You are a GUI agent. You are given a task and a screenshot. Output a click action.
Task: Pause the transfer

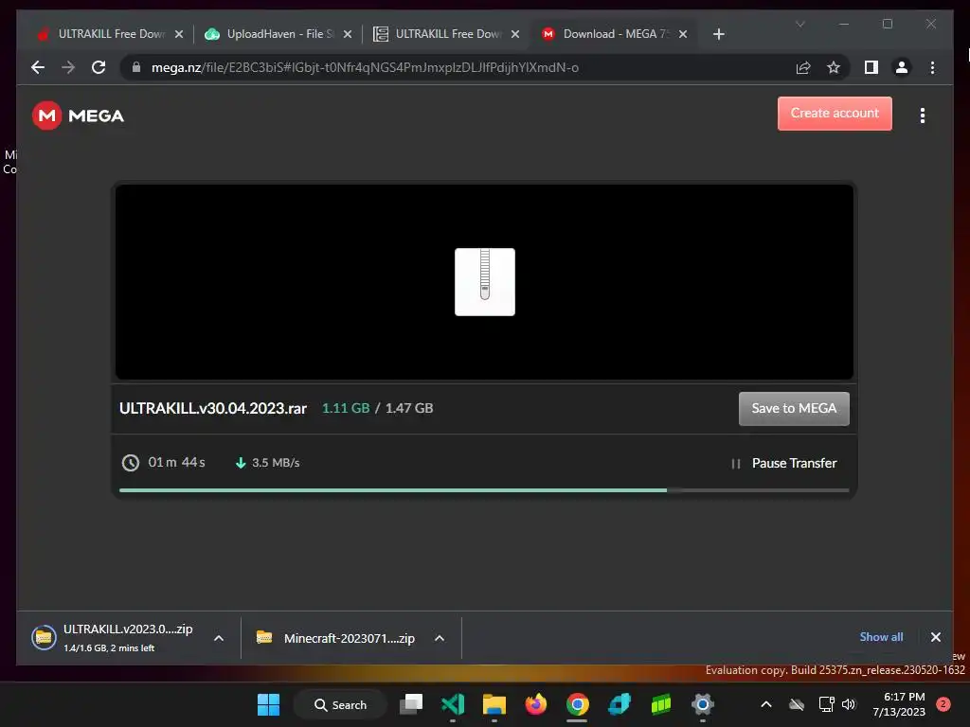pyautogui.click(x=784, y=463)
